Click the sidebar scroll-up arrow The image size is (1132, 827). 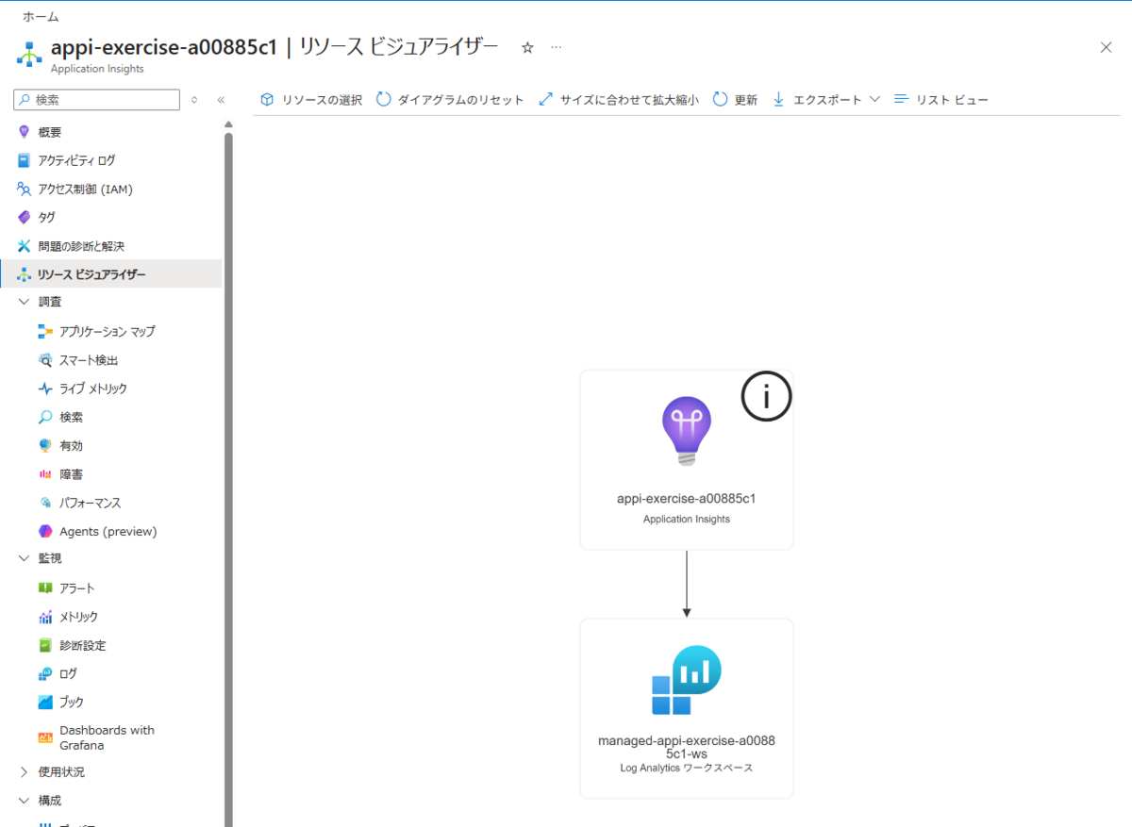[228, 124]
